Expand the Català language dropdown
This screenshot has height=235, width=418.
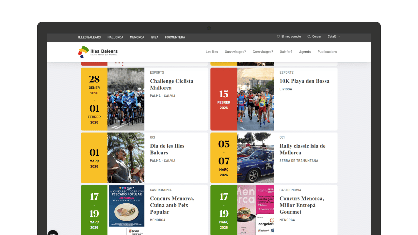pyautogui.click(x=334, y=37)
